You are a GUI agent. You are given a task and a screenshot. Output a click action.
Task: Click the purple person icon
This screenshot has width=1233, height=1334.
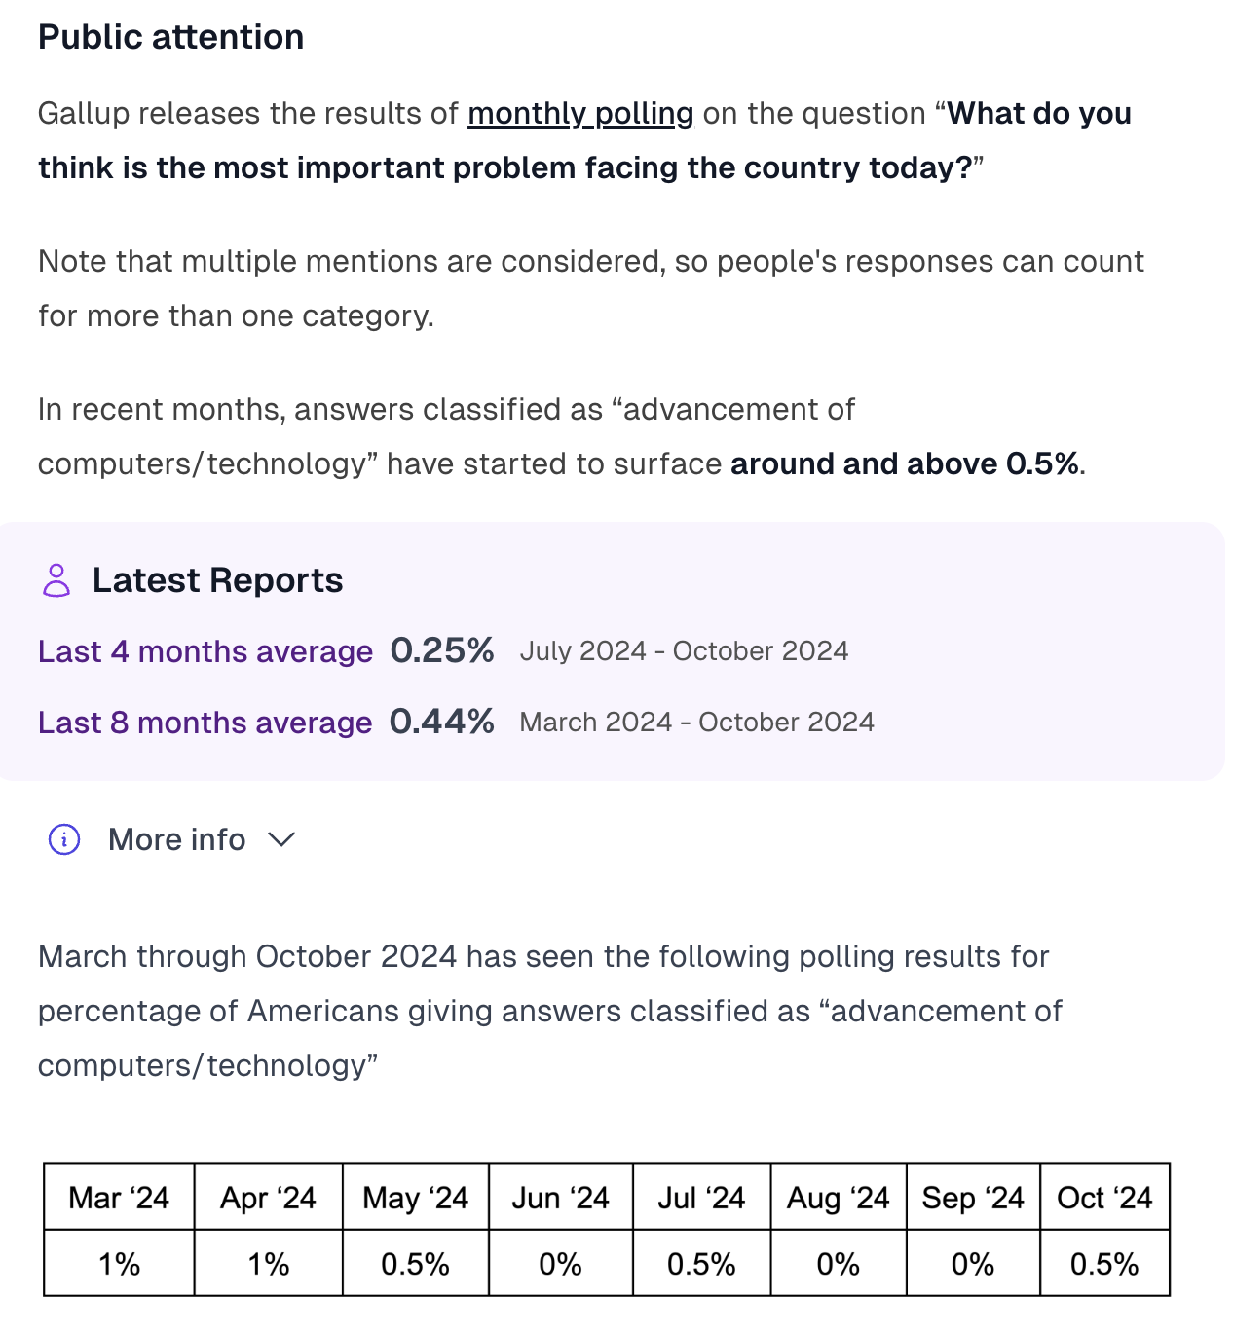point(56,580)
